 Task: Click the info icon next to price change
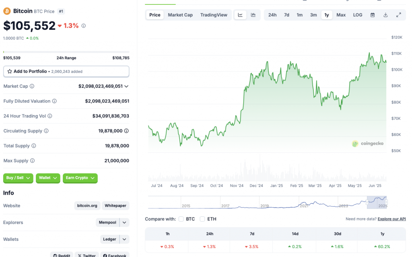(84, 26)
